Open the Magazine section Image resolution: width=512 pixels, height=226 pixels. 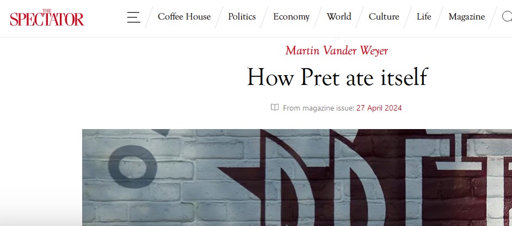coord(466,17)
